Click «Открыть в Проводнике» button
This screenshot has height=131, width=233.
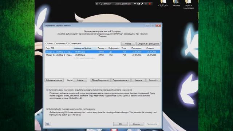click(148, 44)
